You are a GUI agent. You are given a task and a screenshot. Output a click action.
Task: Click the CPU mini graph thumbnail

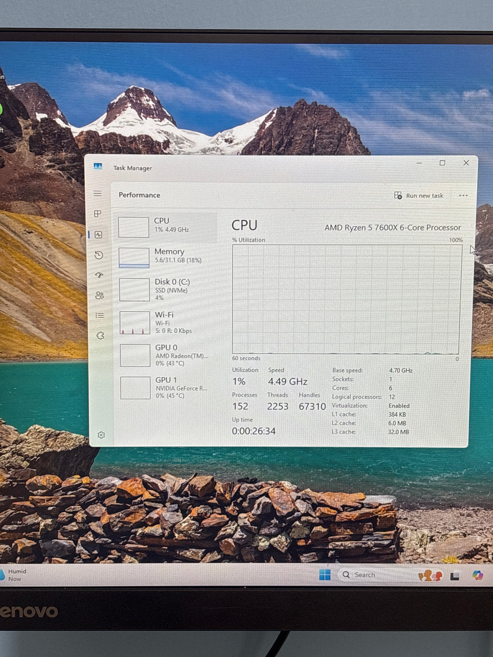coord(133,227)
